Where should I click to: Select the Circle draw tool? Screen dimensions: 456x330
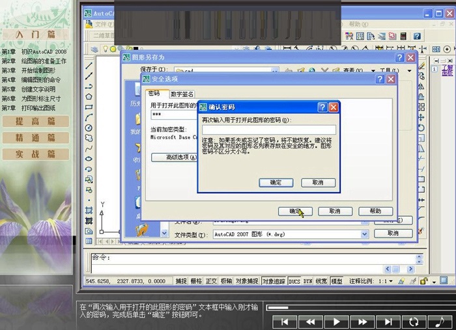[89, 128]
